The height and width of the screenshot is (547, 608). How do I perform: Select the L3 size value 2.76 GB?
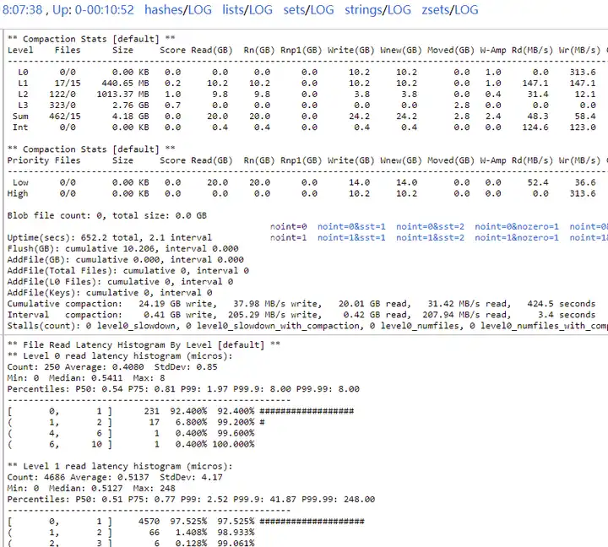131,105
